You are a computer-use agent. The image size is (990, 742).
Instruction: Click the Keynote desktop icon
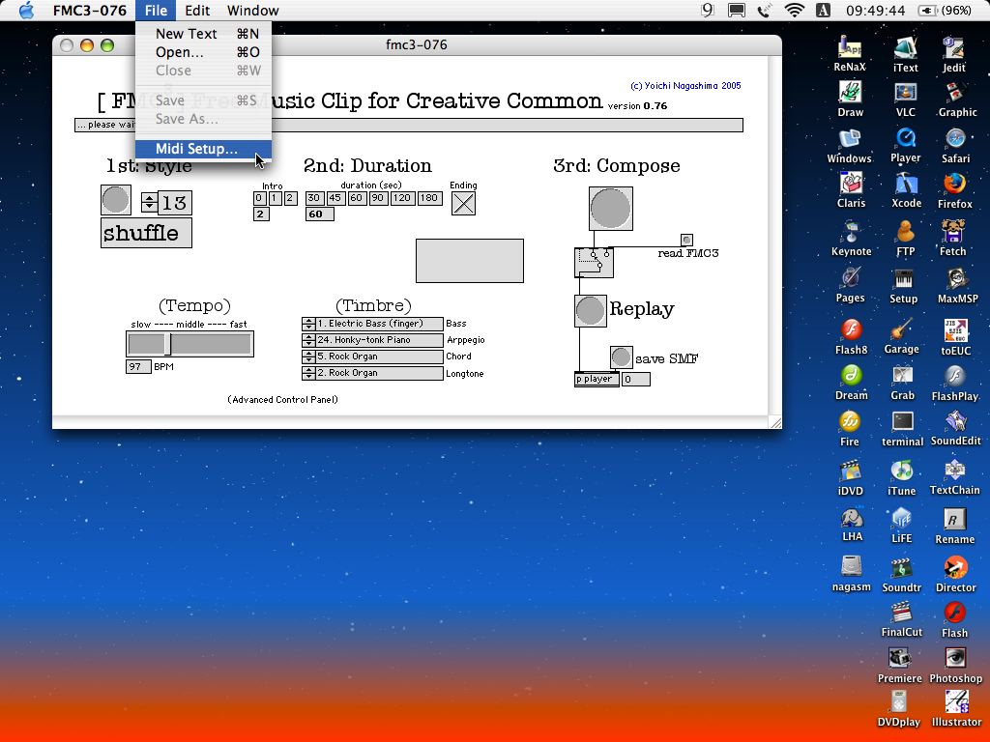(851, 233)
